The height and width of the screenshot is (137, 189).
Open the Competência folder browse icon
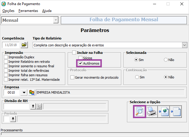pyautogui.click(x=24, y=45)
